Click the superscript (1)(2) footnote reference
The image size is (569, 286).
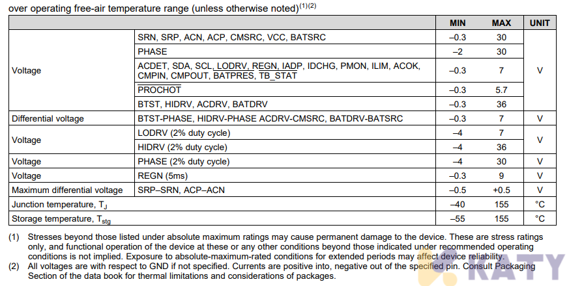[308, 6]
